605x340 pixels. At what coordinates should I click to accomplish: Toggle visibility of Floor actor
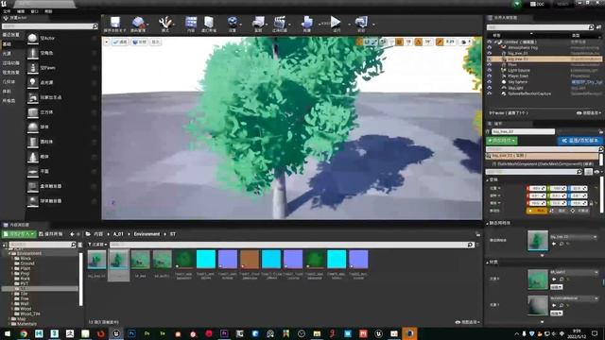click(490, 65)
